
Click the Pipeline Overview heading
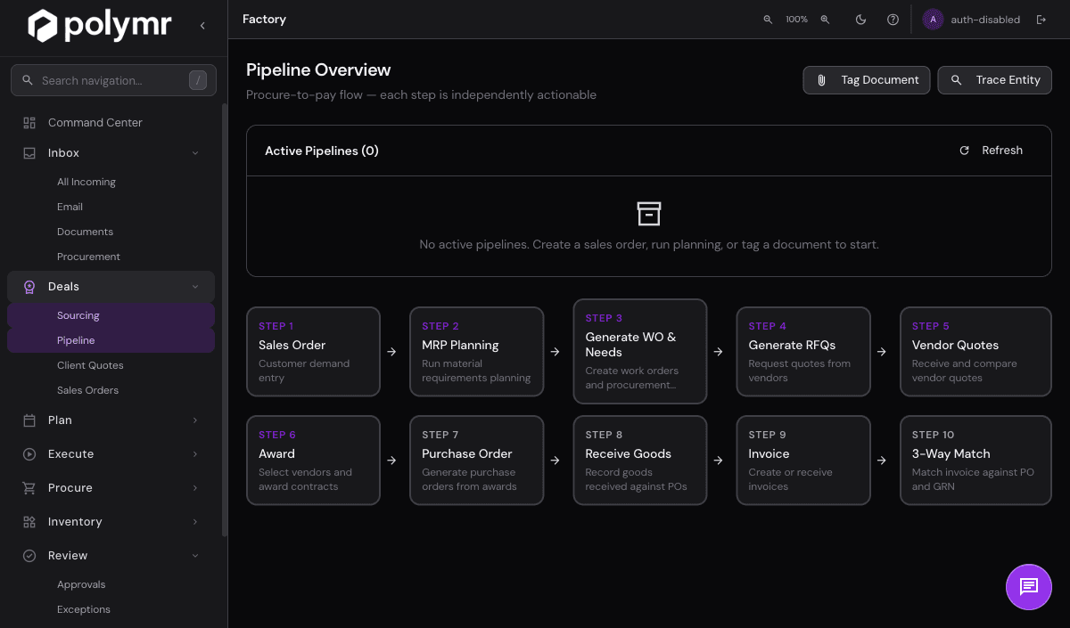[x=318, y=70]
